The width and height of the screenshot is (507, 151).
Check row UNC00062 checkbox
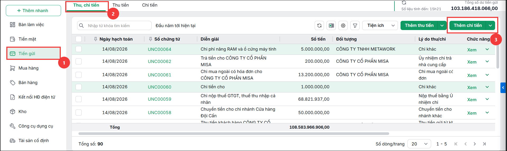tap(78, 61)
